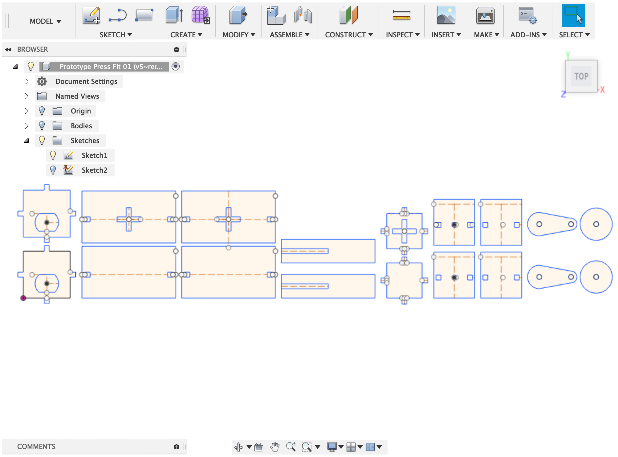
Task: Hide Sketch1 using its lightbulb
Action: pos(53,155)
